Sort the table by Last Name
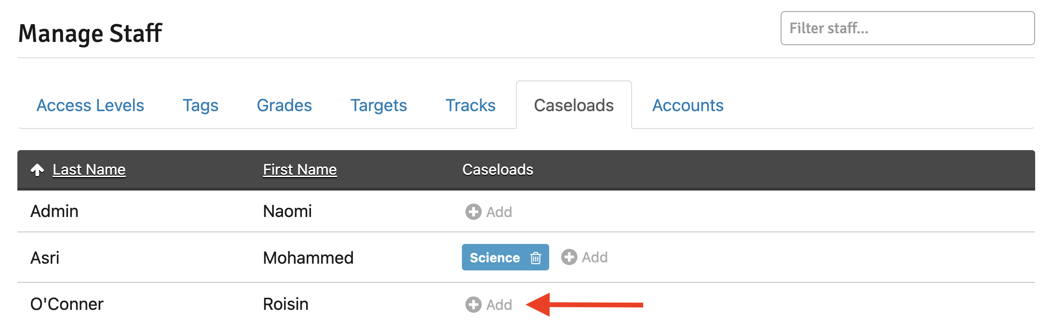The image size is (1053, 332). (x=89, y=170)
